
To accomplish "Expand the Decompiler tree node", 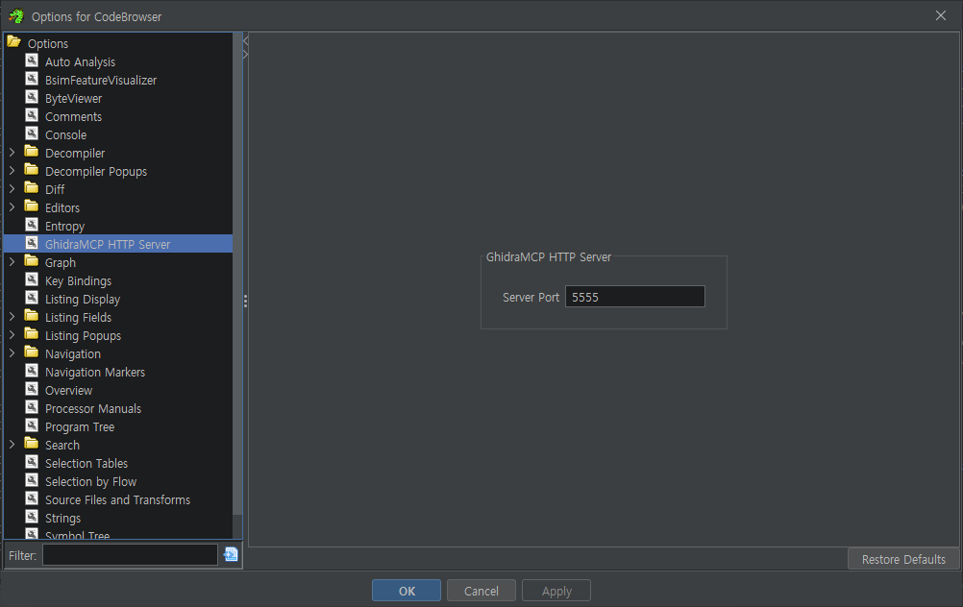I will pyautogui.click(x=12, y=152).
